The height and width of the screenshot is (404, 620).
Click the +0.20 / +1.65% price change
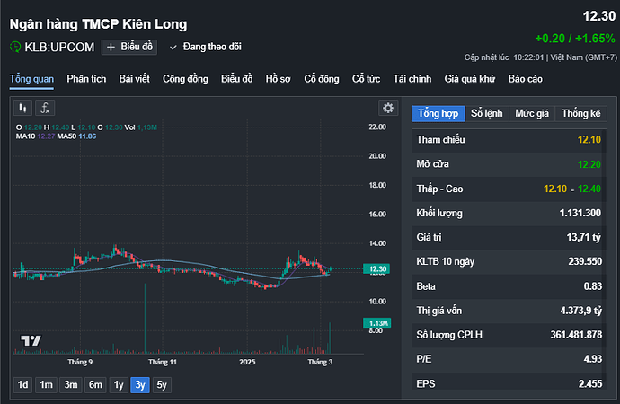575,39
